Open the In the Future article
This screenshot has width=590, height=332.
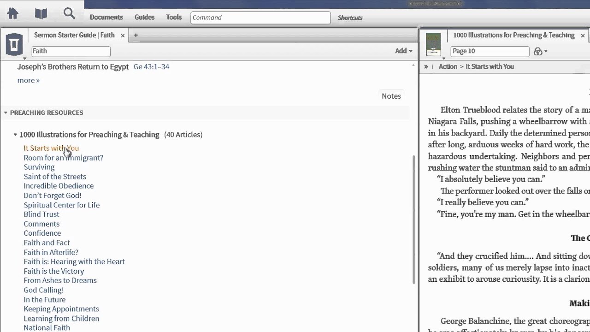(x=45, y=300)
